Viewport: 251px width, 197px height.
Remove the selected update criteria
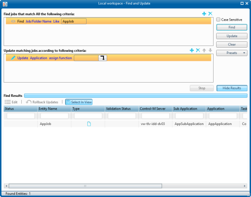[198, 50]
